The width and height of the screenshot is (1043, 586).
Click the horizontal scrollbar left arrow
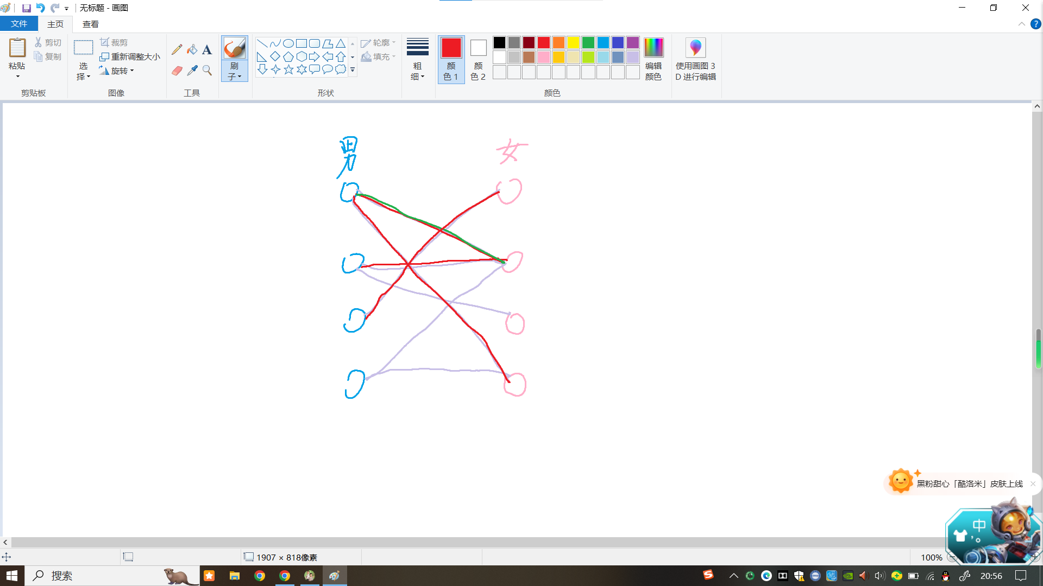(x=5, y=542)
